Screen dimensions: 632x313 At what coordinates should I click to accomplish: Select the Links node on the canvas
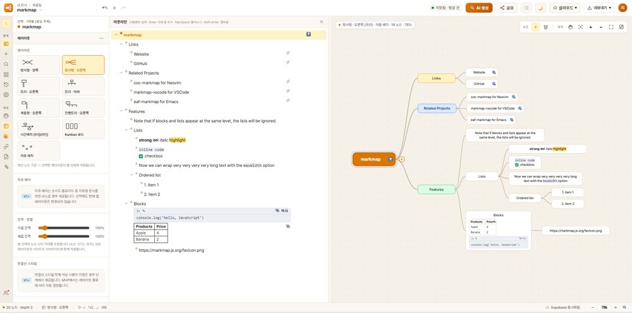(436, 78)
